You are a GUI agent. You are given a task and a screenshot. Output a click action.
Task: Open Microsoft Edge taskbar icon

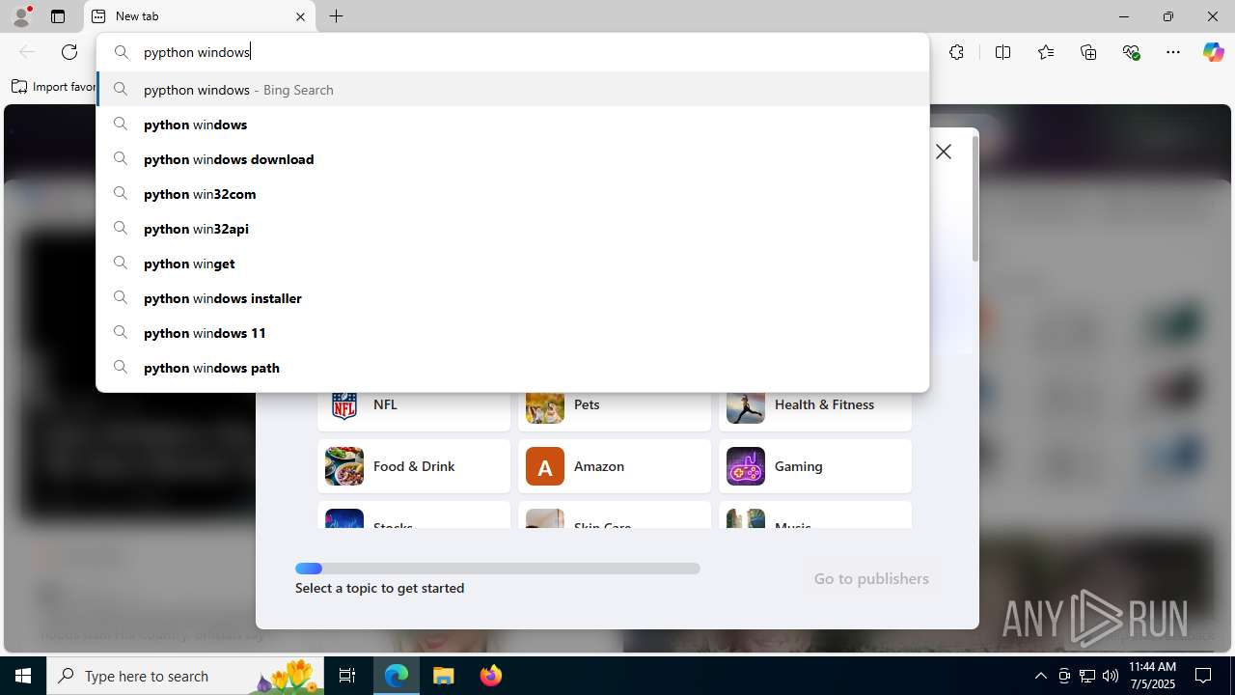pos(397,676)
